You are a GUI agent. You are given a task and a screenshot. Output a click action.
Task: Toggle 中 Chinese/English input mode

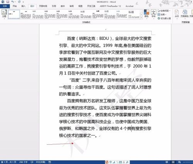tap(110, 162)
